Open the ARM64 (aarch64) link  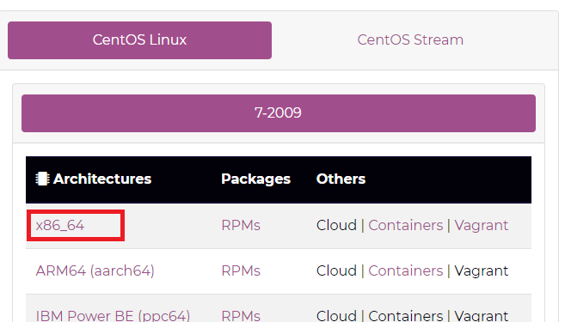coord(95,271)
